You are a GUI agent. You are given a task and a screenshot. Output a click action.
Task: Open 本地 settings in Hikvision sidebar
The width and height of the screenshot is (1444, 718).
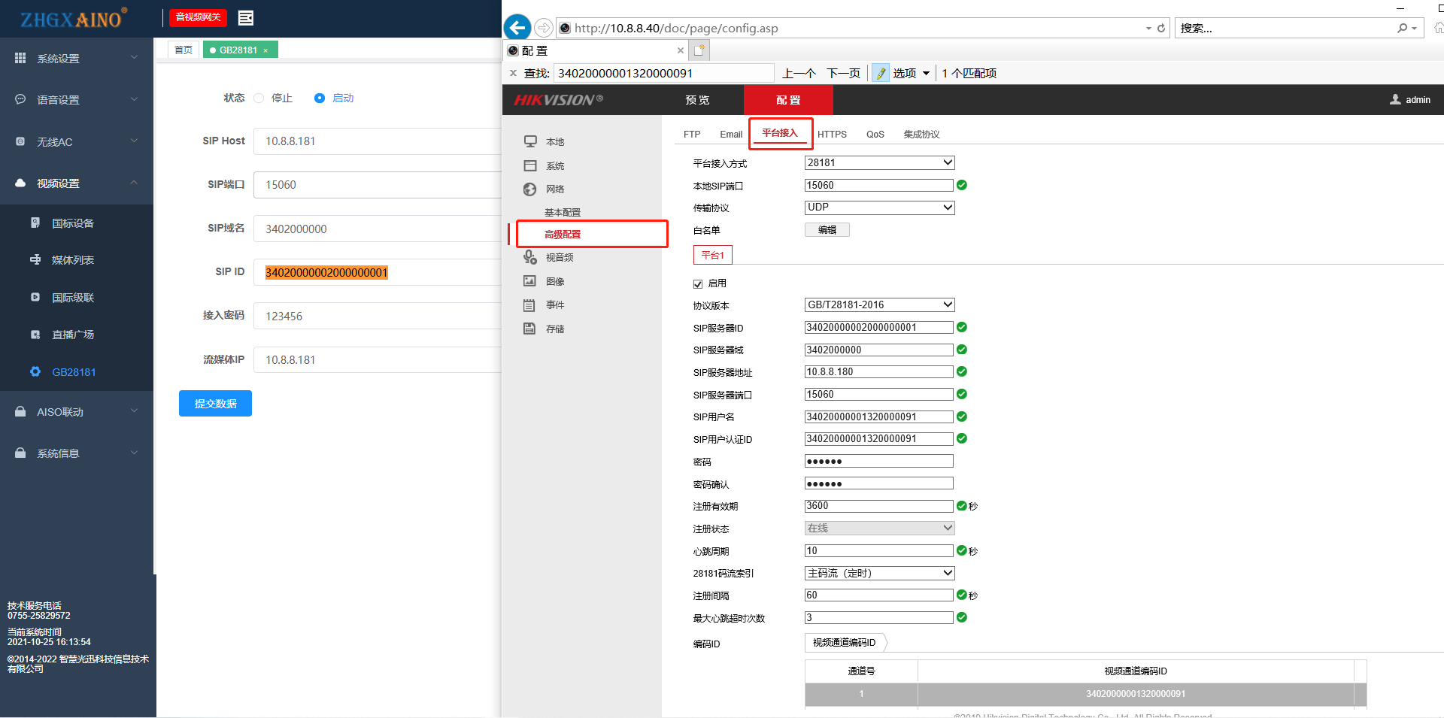555,141
